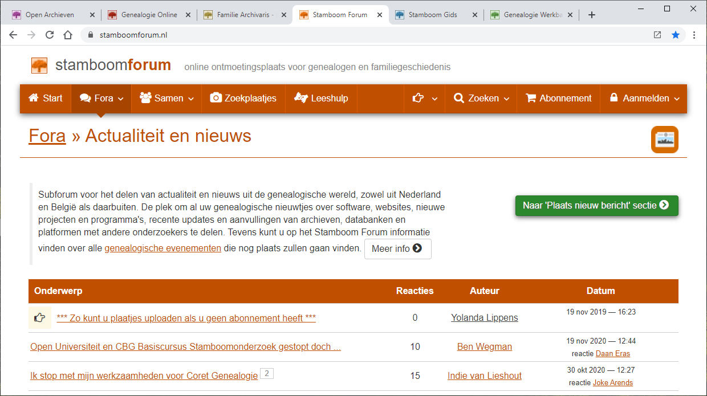Expand the Aanmelden login dropdown
Image resolution: width=707 pixels, height=396 pixels.
coord(644,98)
